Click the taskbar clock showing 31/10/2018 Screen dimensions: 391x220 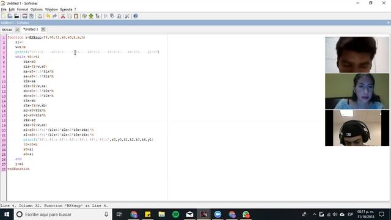point(365,215)
